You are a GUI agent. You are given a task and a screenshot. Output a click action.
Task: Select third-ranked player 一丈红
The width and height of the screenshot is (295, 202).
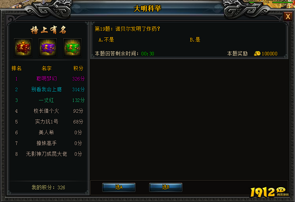tap(47, 100)
